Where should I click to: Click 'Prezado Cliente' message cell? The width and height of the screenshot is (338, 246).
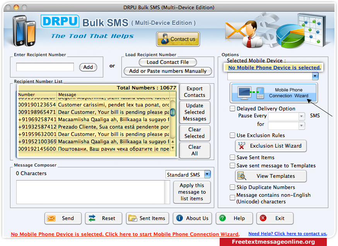pyautogui.click(x=113, y=127)
